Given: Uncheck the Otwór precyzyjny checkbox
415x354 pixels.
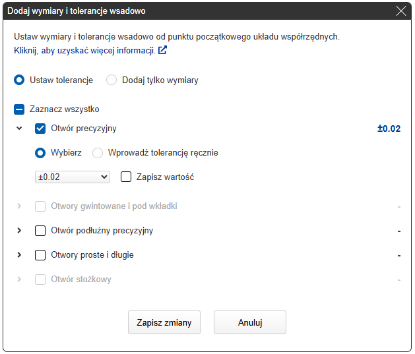Looking at the screenshot, I should [40, 129].
